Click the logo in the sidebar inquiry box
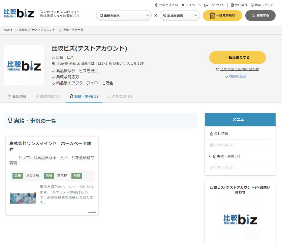This screenshot has width=282, height=243. 240,219
